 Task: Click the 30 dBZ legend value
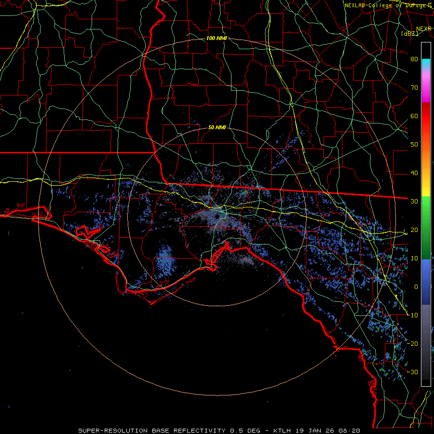point(414,202)
